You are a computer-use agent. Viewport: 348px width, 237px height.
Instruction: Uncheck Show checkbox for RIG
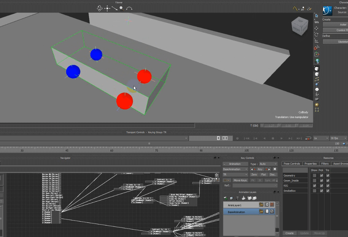(314, 186)
